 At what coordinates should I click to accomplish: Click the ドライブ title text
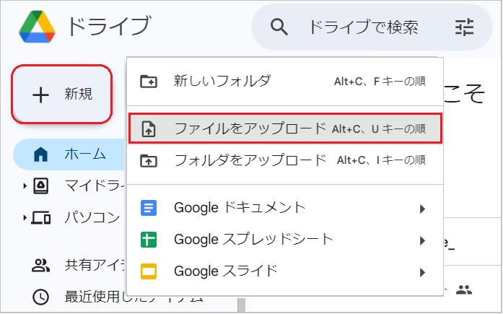click(x=108, y=26)
